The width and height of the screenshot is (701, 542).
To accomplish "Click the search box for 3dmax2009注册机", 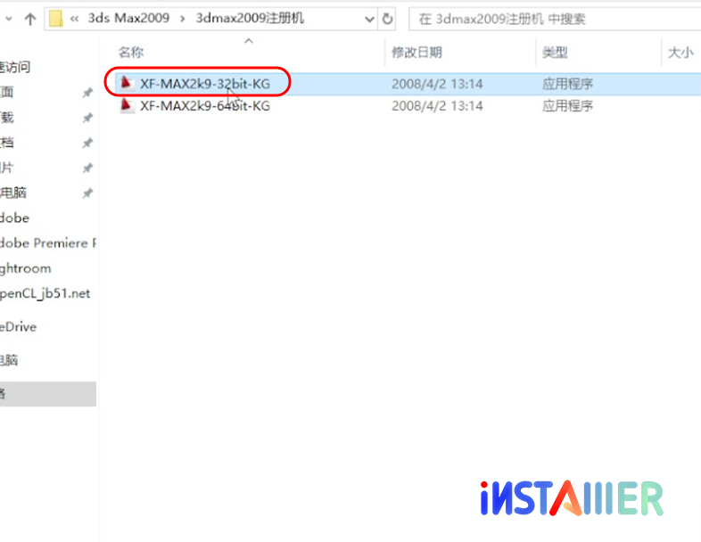I will tap(555, 19).
